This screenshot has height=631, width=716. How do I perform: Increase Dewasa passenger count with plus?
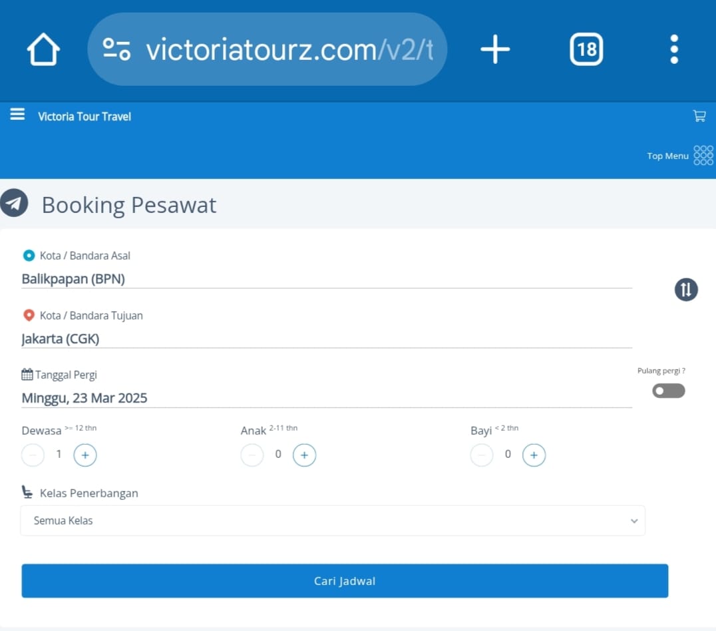85,455
